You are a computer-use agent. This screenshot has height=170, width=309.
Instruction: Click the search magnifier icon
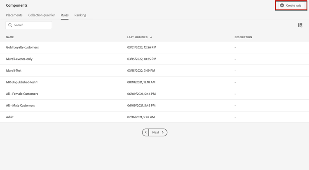[10, 25]
